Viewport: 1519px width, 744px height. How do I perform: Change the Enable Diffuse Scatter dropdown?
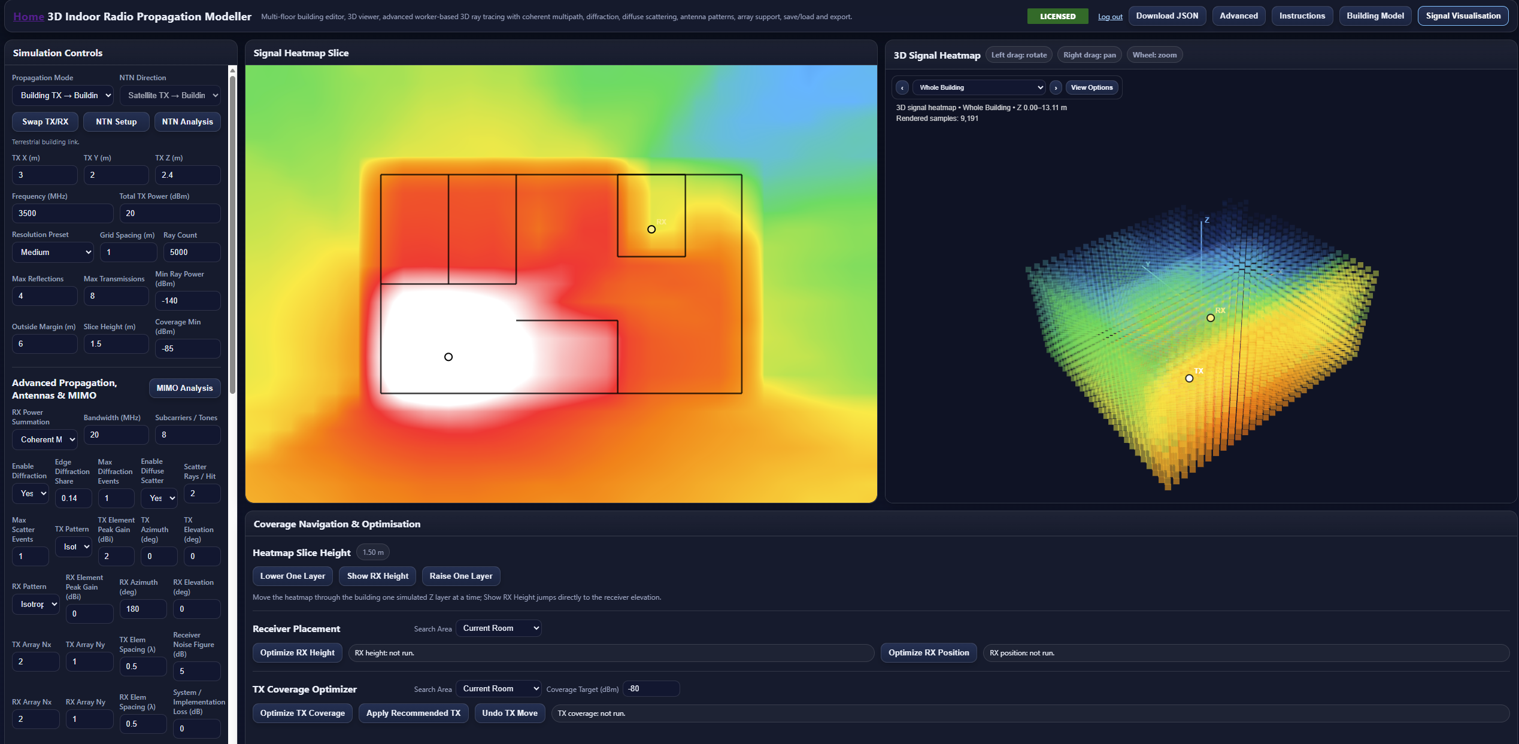tap(159, 498)
